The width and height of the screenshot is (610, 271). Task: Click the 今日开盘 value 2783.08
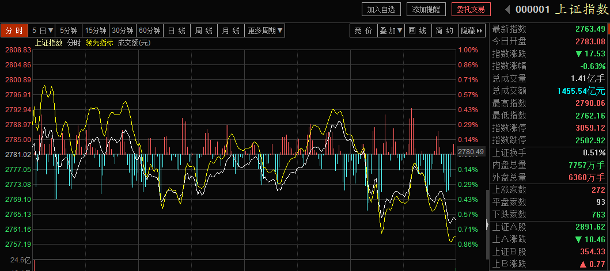tap(590, 41)
